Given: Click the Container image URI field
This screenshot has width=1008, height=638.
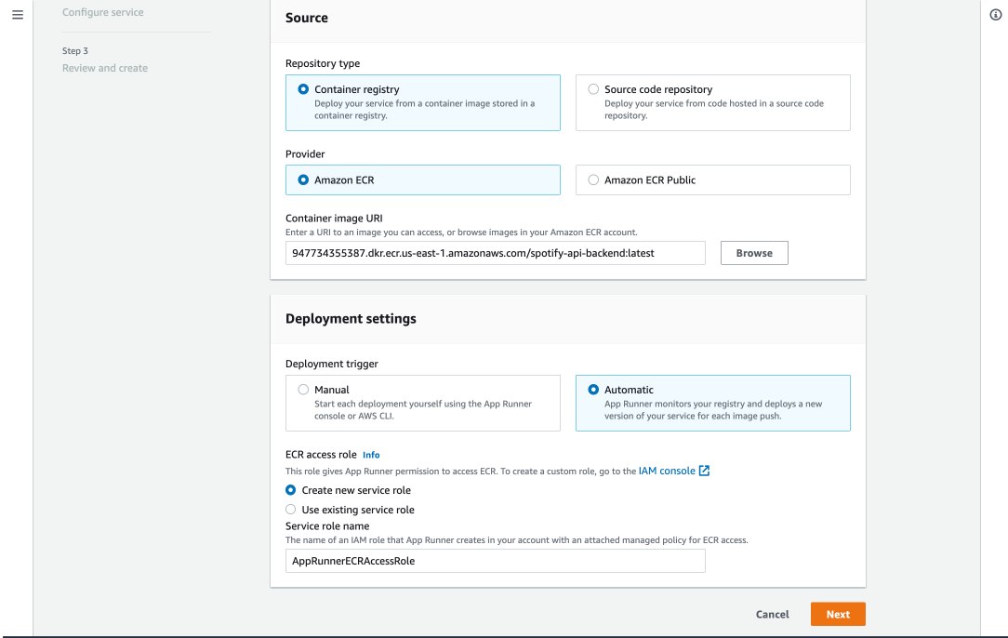Looking at the screenshot, I should [x=495, y=253].
